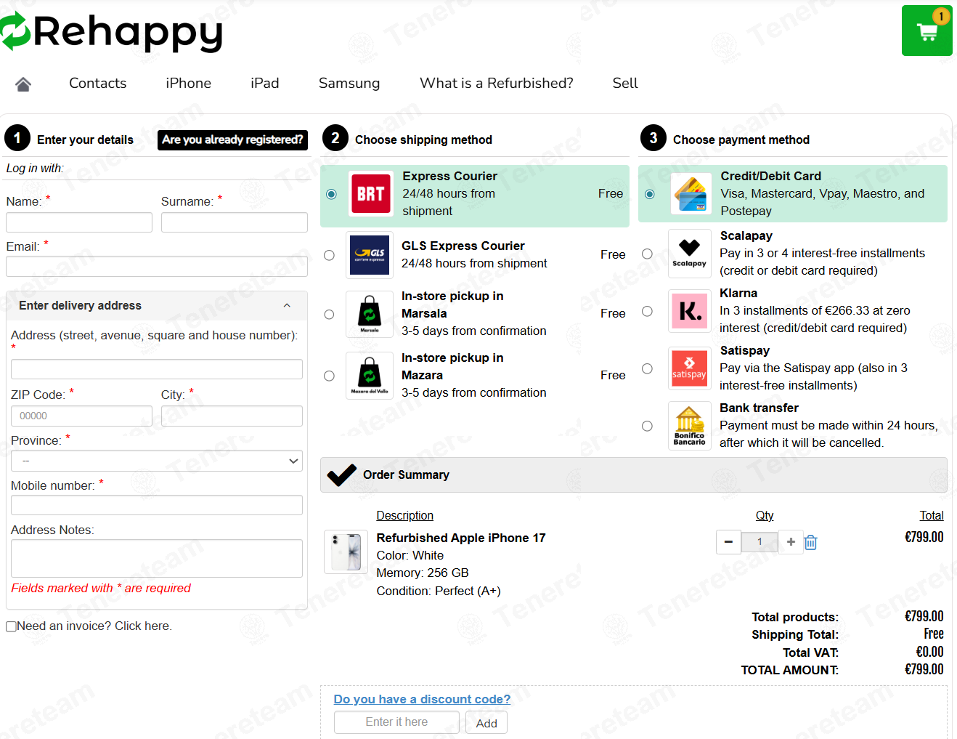
Task: Click the Marsala pickup bag icon
Action: (x=370, y=315)
